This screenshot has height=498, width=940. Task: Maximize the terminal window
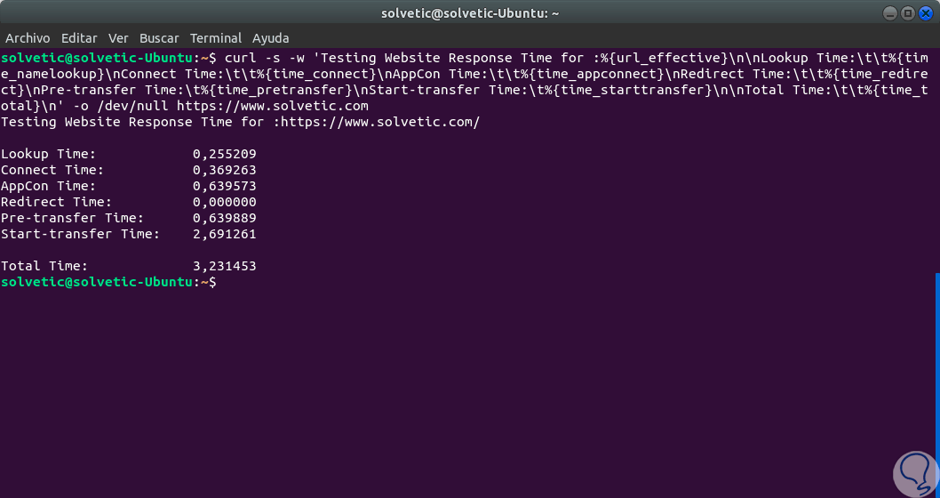(x=907, y=13)
